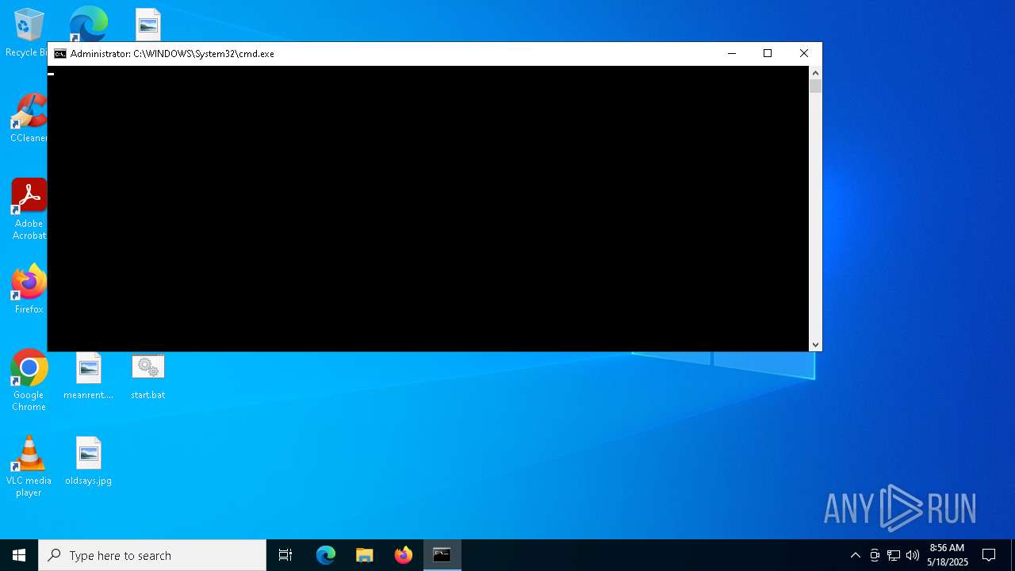Open the device tray icon beside the hidden-icons arrow
Viewport: 1015px width, 571px height.
tap(875, 555)
